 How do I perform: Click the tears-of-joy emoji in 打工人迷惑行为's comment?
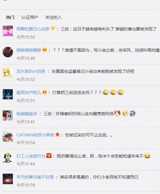pyautogui.click(x=147, y=156)
